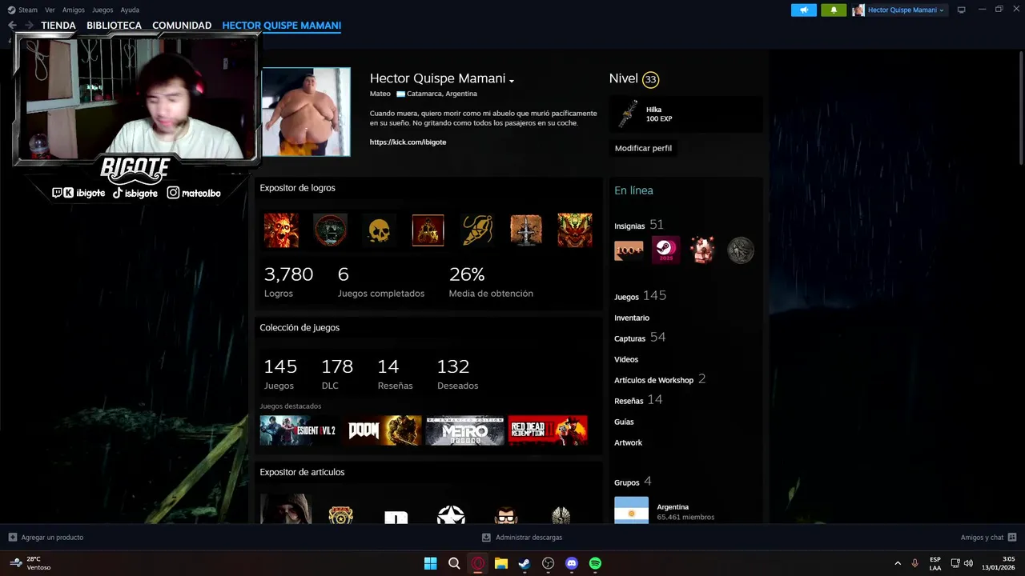Open the 100+ badge icon

click(629, 250)
